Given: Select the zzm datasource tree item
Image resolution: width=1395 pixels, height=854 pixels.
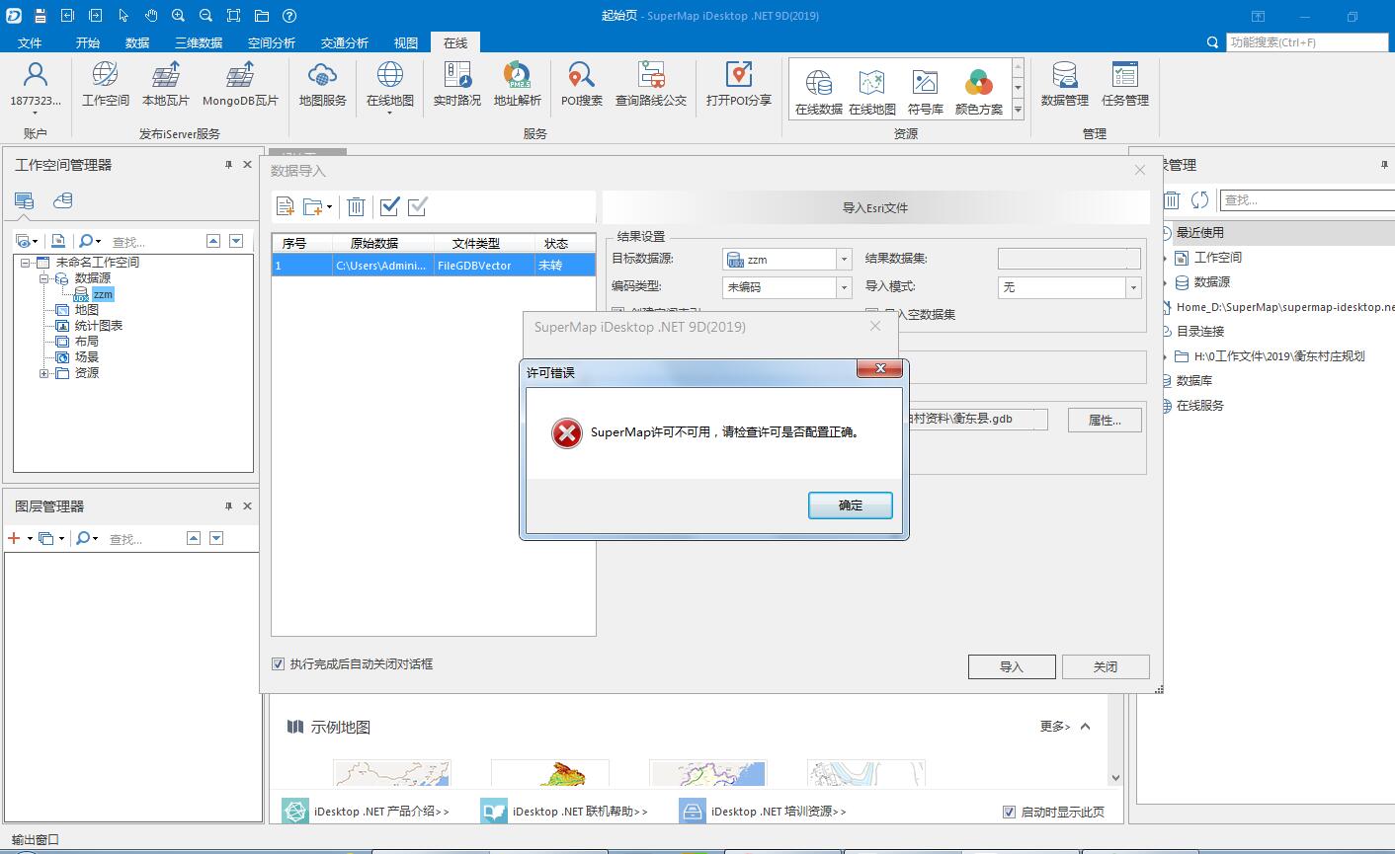Looking at the screenshot, I should 103,294.
